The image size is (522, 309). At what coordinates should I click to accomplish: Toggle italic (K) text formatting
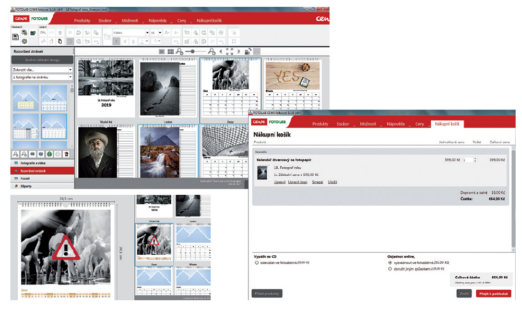pos(125,42)
